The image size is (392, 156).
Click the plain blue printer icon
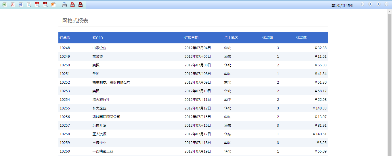[x=64, y=5]
